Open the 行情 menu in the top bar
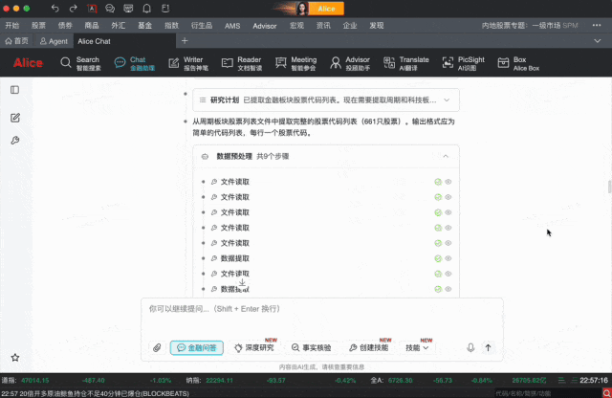This screenshot has height=398, width=612. click(x=38, y=26)
